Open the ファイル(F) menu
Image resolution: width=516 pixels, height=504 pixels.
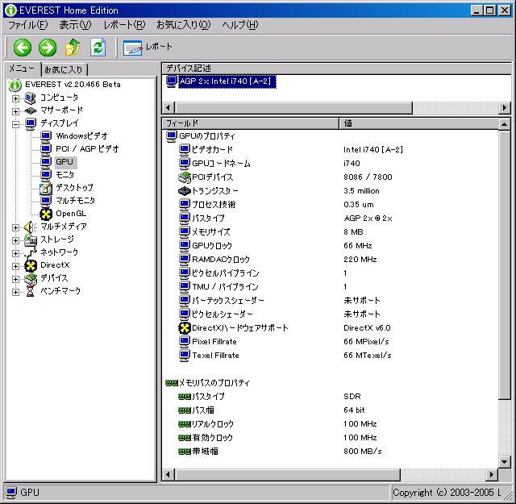[27, 25]
